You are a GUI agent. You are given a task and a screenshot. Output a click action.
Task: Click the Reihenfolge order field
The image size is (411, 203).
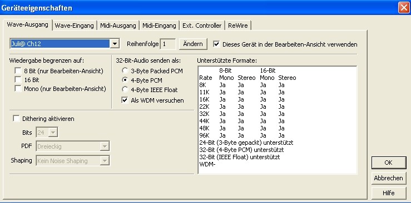[168, 44]
